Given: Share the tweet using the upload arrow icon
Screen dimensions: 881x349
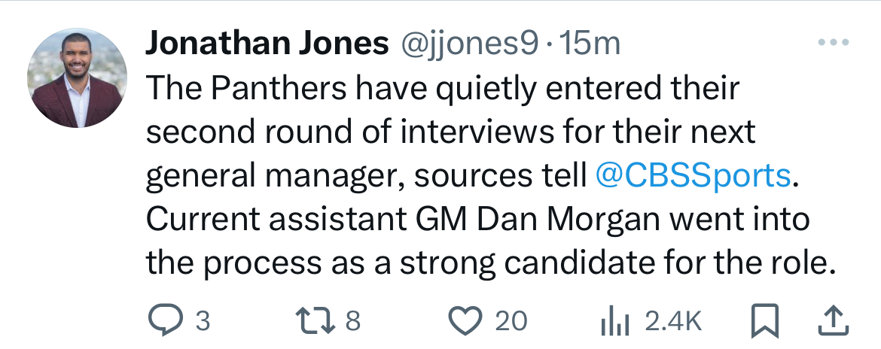Looking at the screenshot, I should point(834,321).
